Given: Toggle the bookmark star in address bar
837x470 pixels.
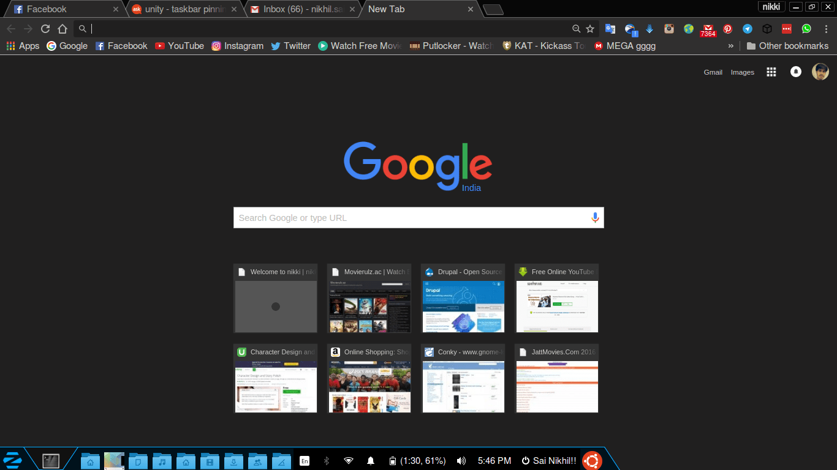Looking at the screenshot, I should click(x=589, y=28).
